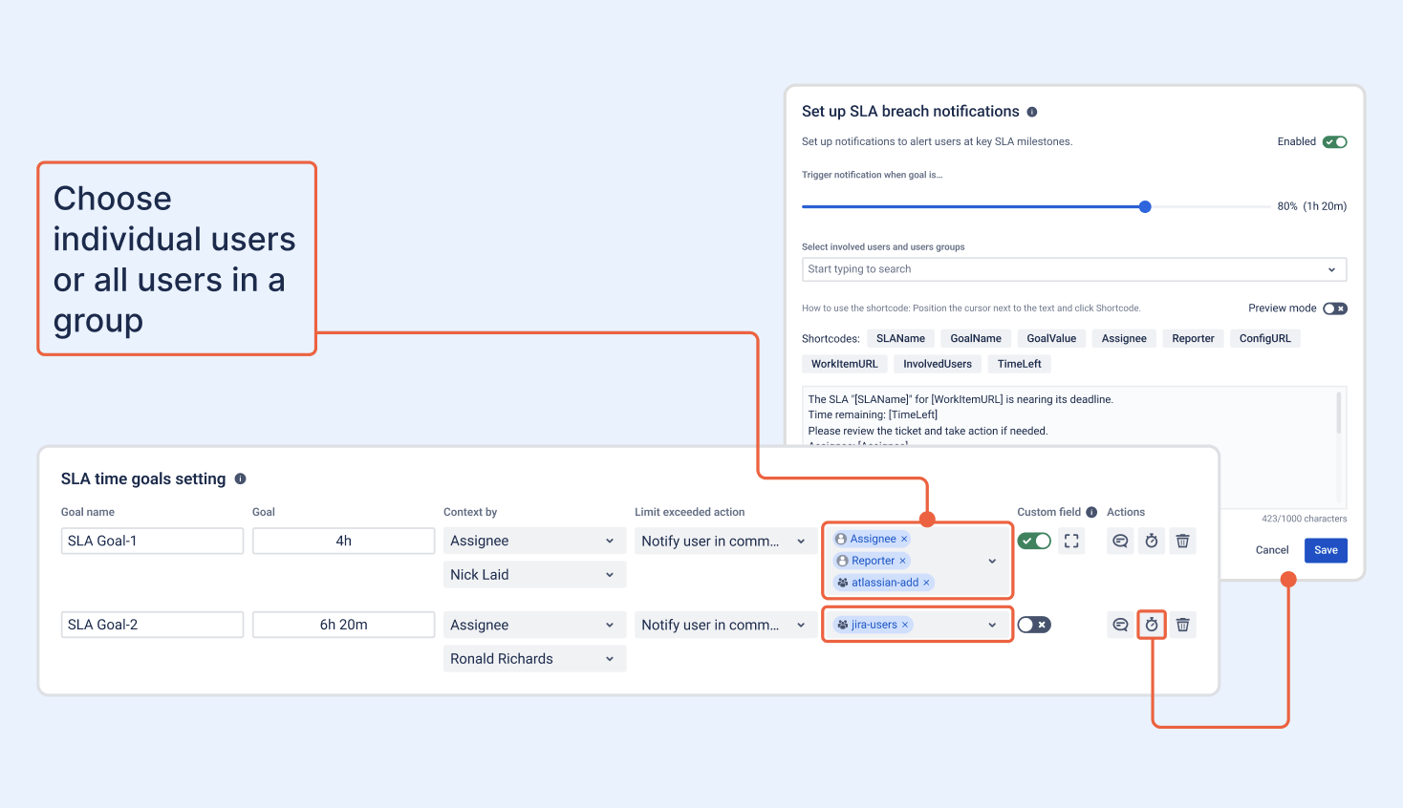This screenshot has width=1403, height=808.
Task: Remove Assignee tag via its x
Action: click(x=904, y=539)
